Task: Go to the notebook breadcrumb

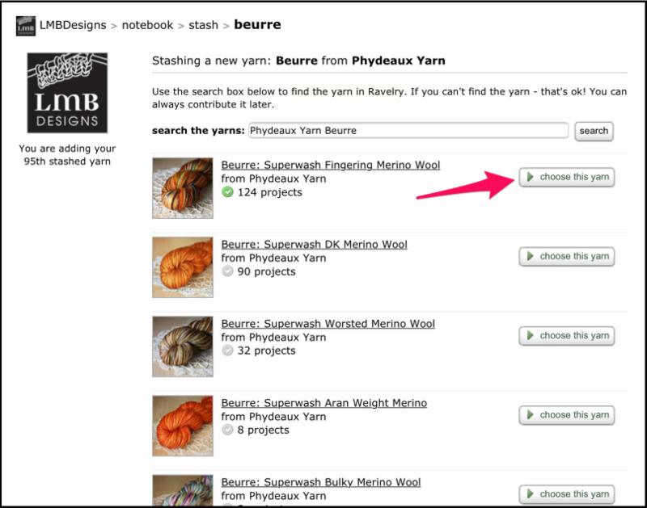Action: tap(147, 25)
